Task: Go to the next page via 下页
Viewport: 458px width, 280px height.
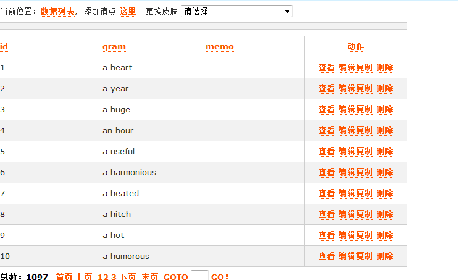Action: point(128,276)
